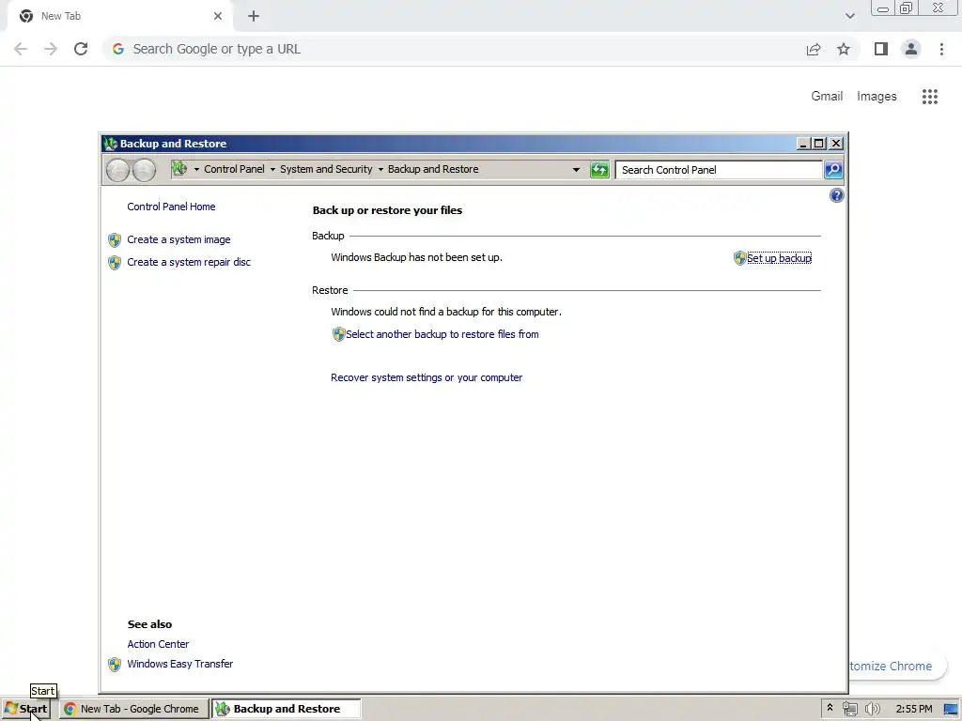Click shield icon beside Create a system image
The image size is (962, 721).
115,239
